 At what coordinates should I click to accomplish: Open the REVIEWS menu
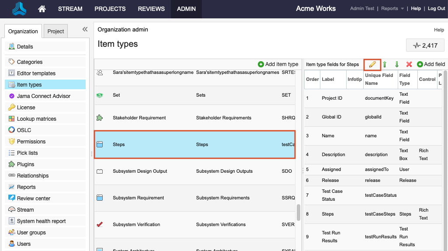point(151,9)
